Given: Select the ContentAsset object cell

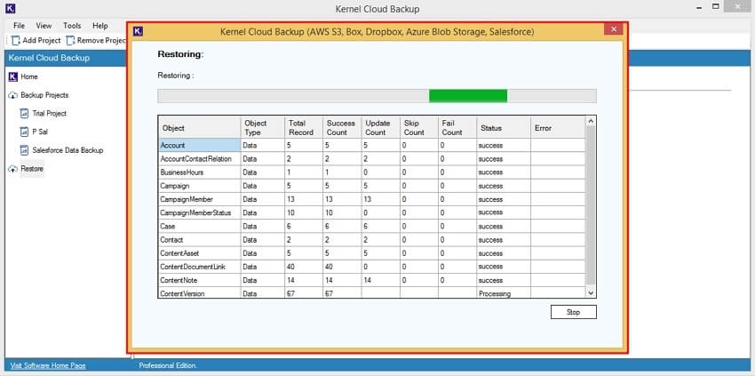Looking at the screenshot, I should pos(199,253).
